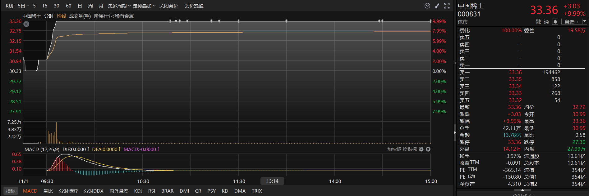
Task: Expand the 5日 period dropdown
Action: pyautogui.click(x=23, y=6)
